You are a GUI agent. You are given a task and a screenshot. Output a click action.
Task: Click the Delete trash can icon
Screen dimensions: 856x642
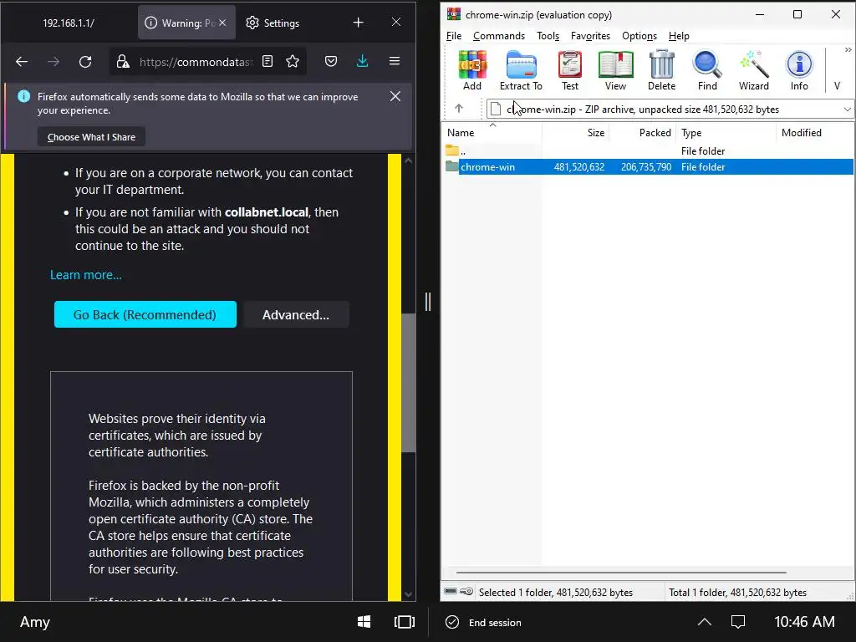pos(662,70)
